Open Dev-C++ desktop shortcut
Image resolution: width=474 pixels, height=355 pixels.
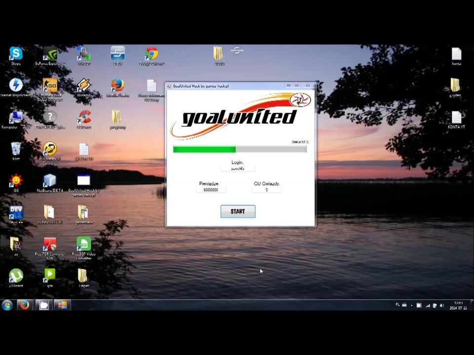pos(16,214)
